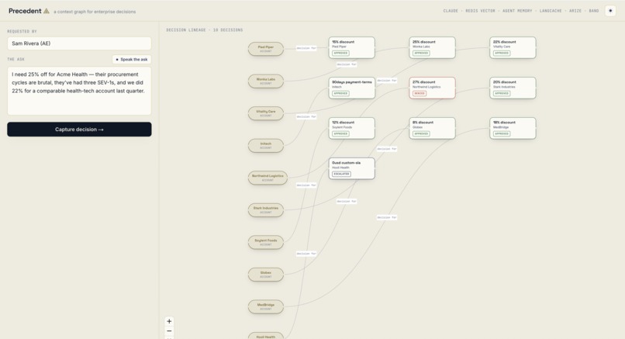Viewport: 625px width, 339px height.
Task: Zoom in with the plus control
Action: click(x=169, y=321)
